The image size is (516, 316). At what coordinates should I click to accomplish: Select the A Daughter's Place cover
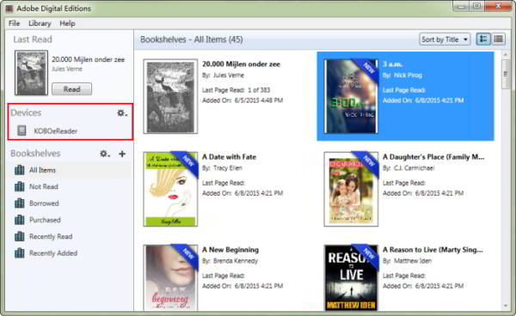tap(351, 189)
